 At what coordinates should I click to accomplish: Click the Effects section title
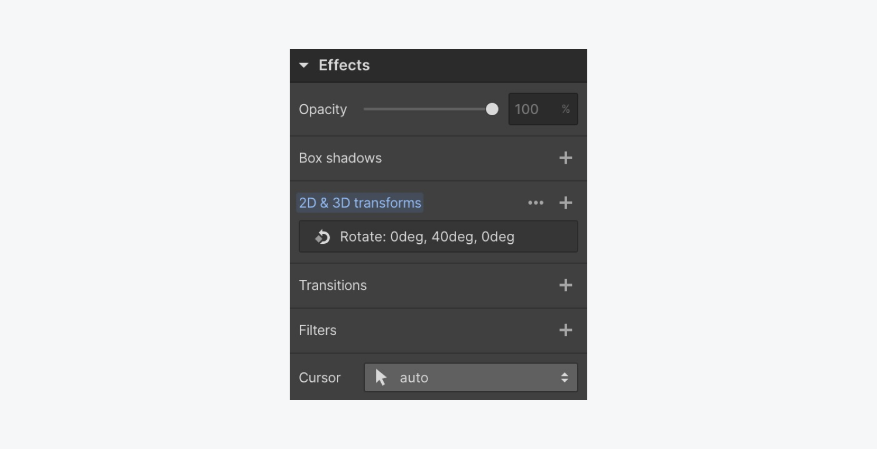(344, 65)
